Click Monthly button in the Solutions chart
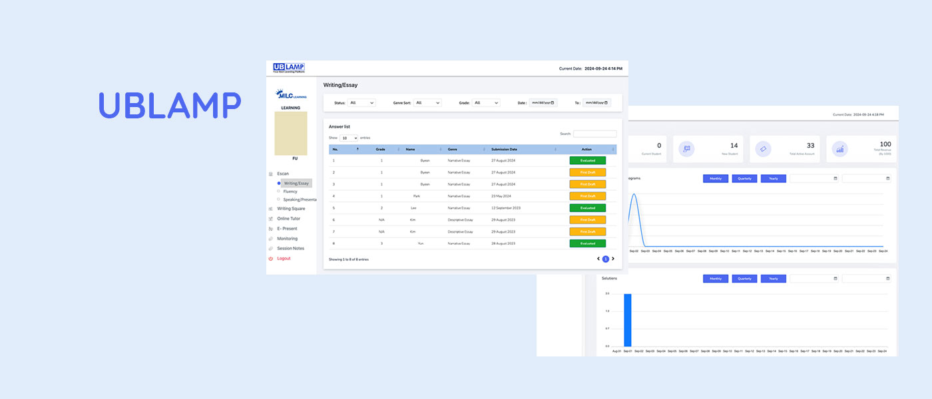Screen dimensions: 932x399 (x=716, y=279)
